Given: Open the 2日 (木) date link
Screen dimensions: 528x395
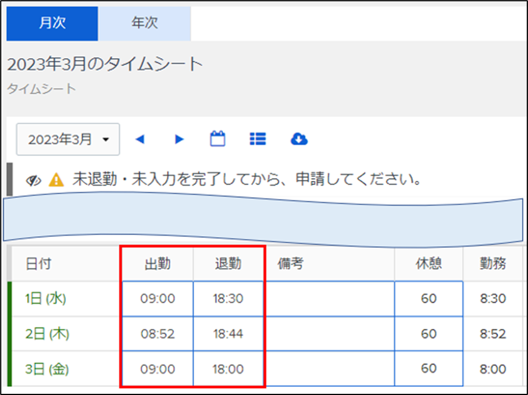Looking at the screenshot, I should (x=47, y=334).
